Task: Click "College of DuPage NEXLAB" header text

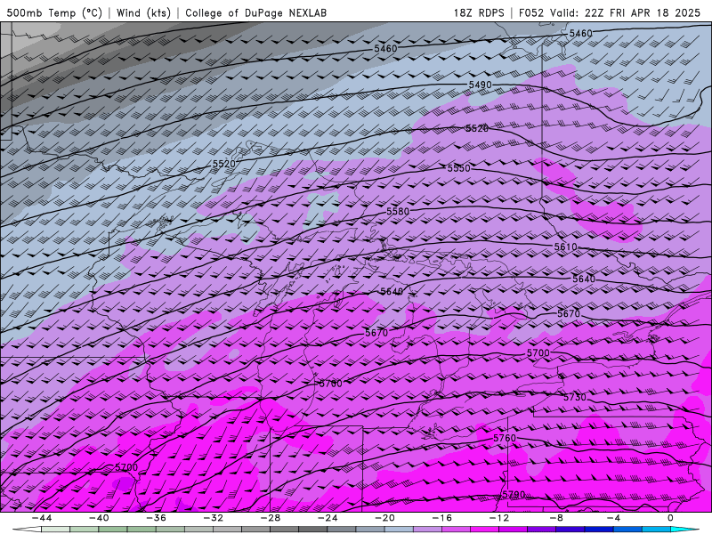Action: (x=255, y=12)
